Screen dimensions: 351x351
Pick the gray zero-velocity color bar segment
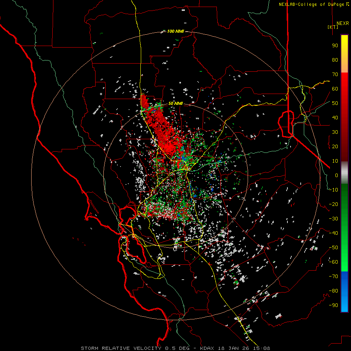point(344,174)
